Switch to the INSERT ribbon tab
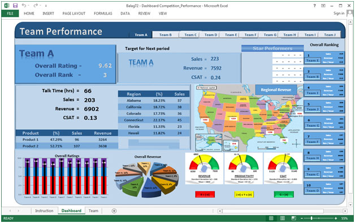This screenshot has height=223, width=355. point(48,14)
